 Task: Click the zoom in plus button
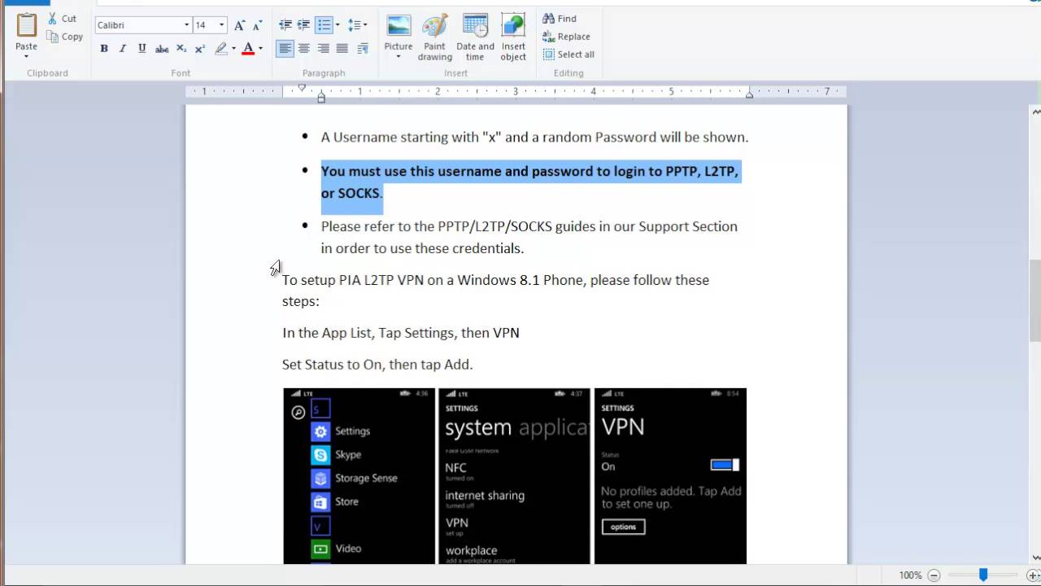click(1033, 575)
